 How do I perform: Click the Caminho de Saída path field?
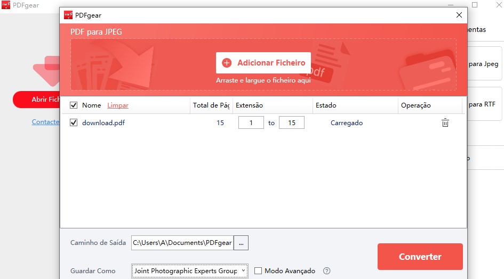click(182, 243)
